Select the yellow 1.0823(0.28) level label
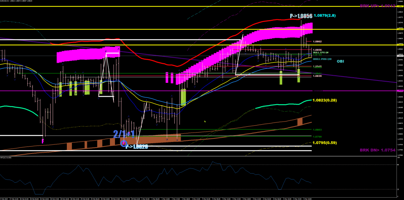 325,100
